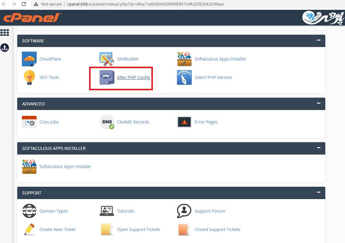The height and width of the screenshot is (243, 345).
Task: Open the SEO Tools lightbulb icon
Action: pos(29,77)
